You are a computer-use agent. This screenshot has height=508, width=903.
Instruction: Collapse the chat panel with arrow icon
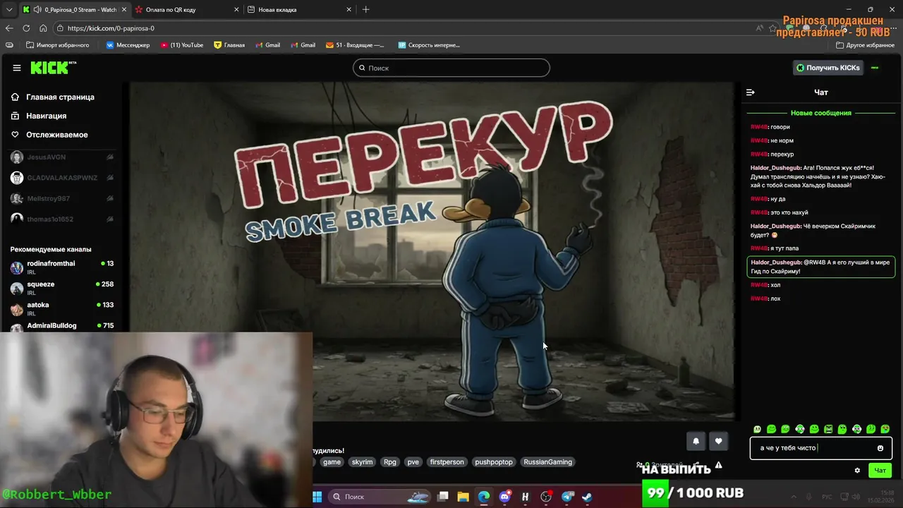pyautogui.click(x=751, y=92)
